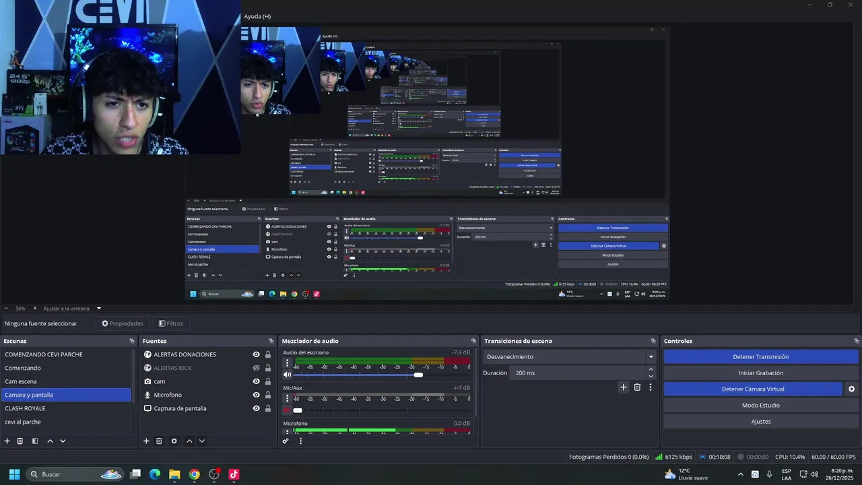Click Iniciar Grabación button

(761, 373)
